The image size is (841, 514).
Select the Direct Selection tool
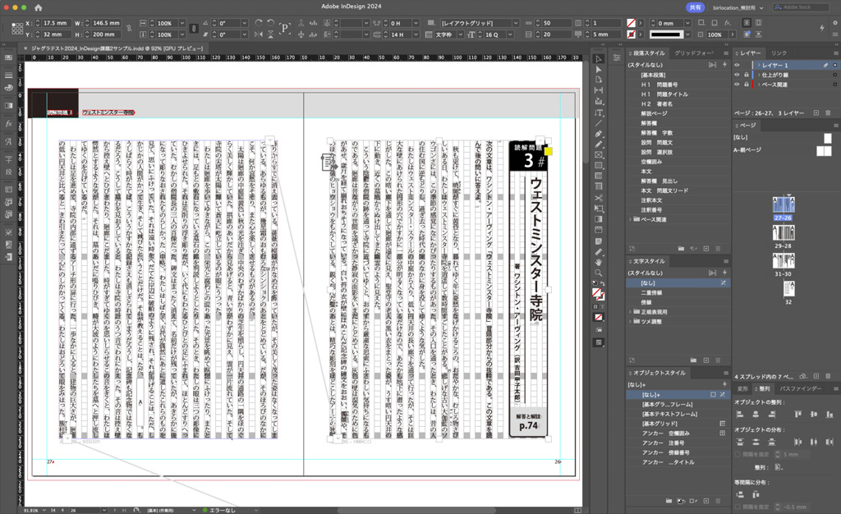[x=599, y=69]
